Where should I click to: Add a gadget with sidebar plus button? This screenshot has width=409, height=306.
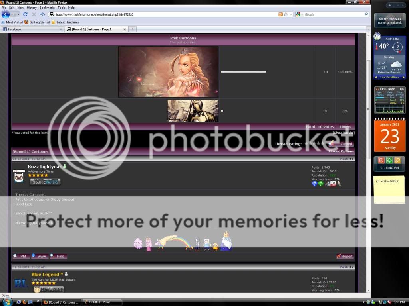[390, 5]
